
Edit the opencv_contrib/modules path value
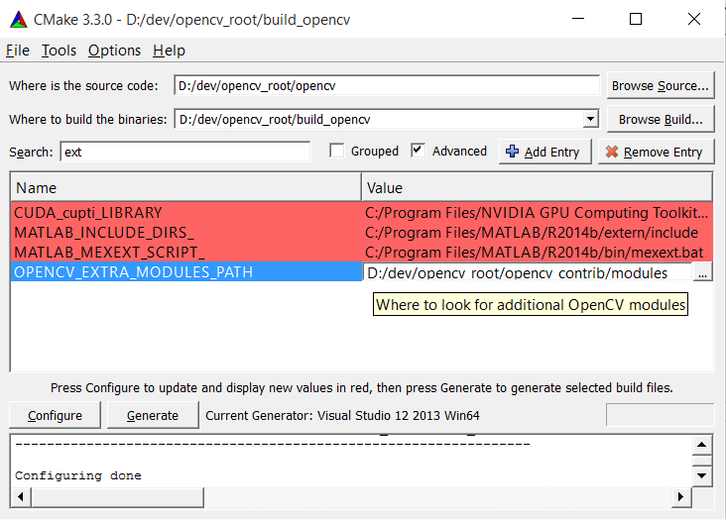527,272
